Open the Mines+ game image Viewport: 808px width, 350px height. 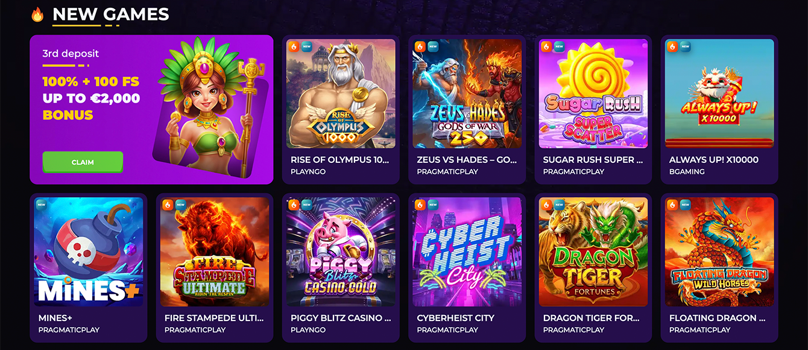coord(89,252)
